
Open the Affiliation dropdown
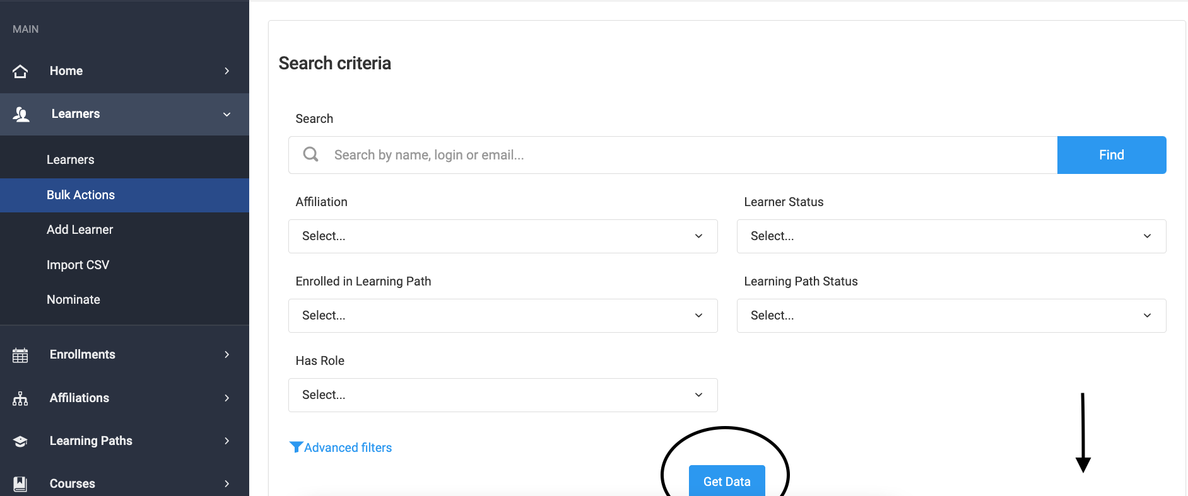[503, 236]
